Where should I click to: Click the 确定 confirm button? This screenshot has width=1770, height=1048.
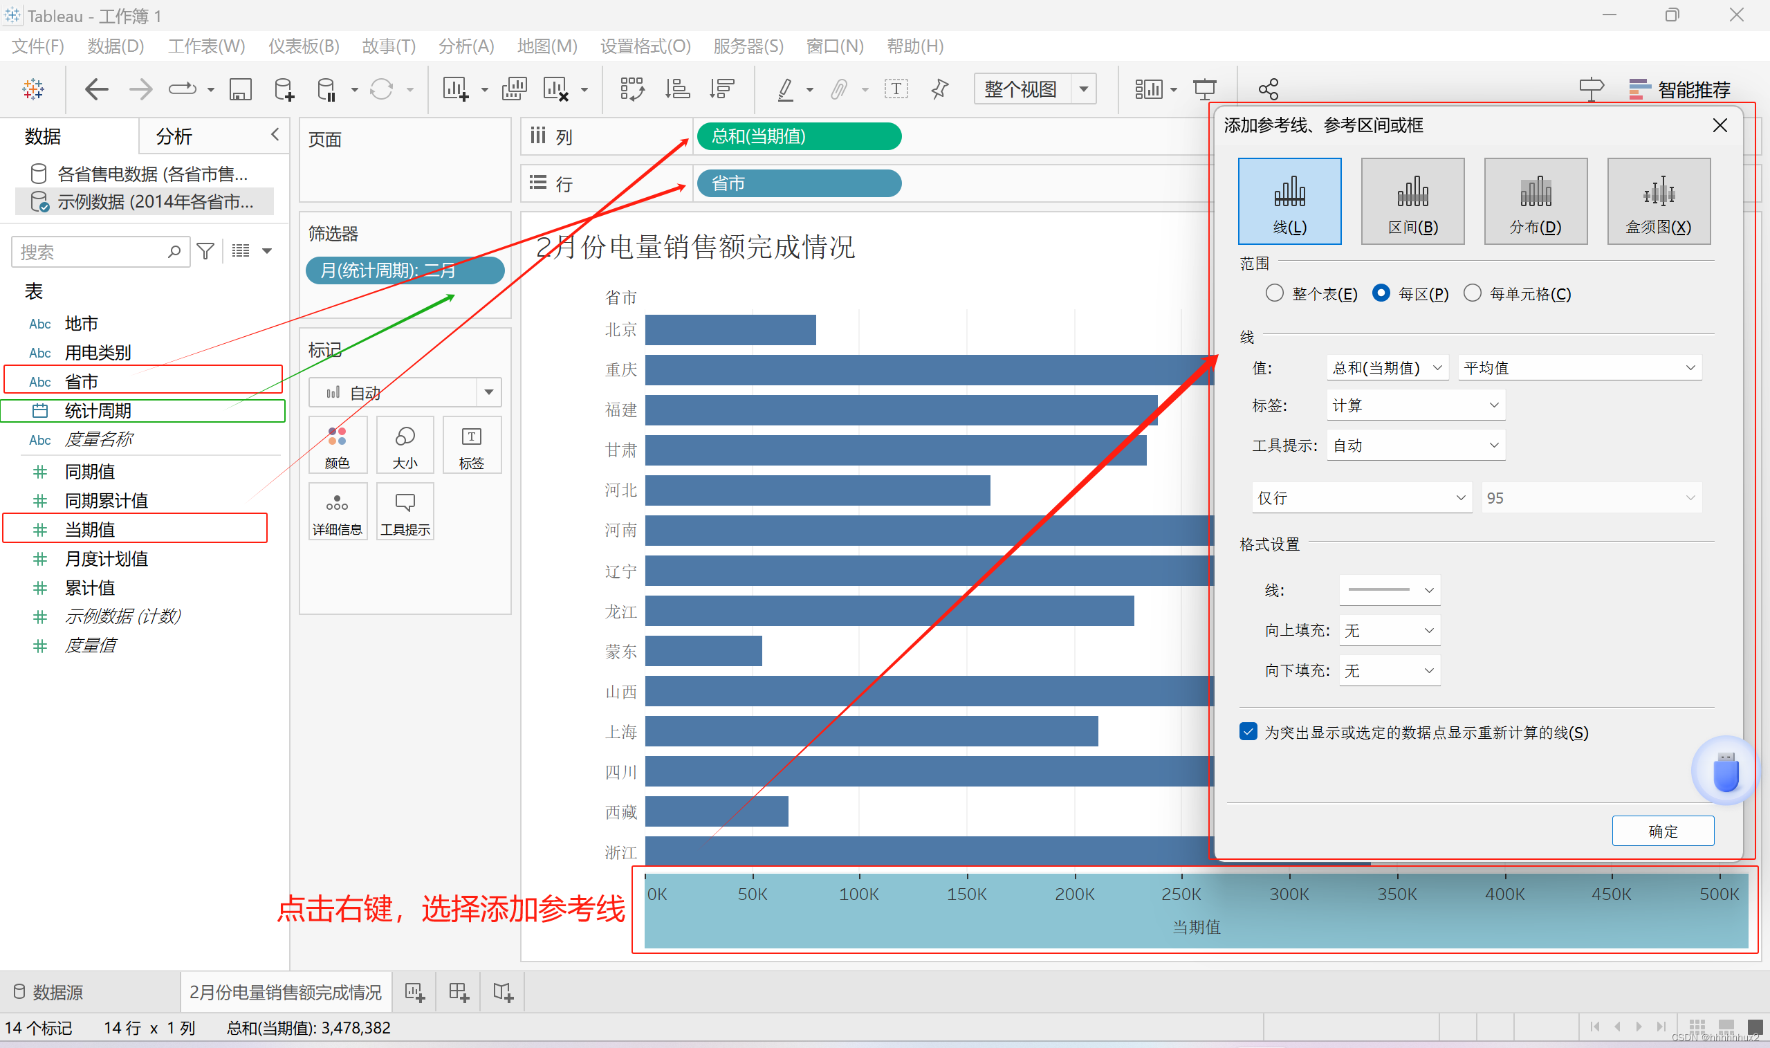1662,831
